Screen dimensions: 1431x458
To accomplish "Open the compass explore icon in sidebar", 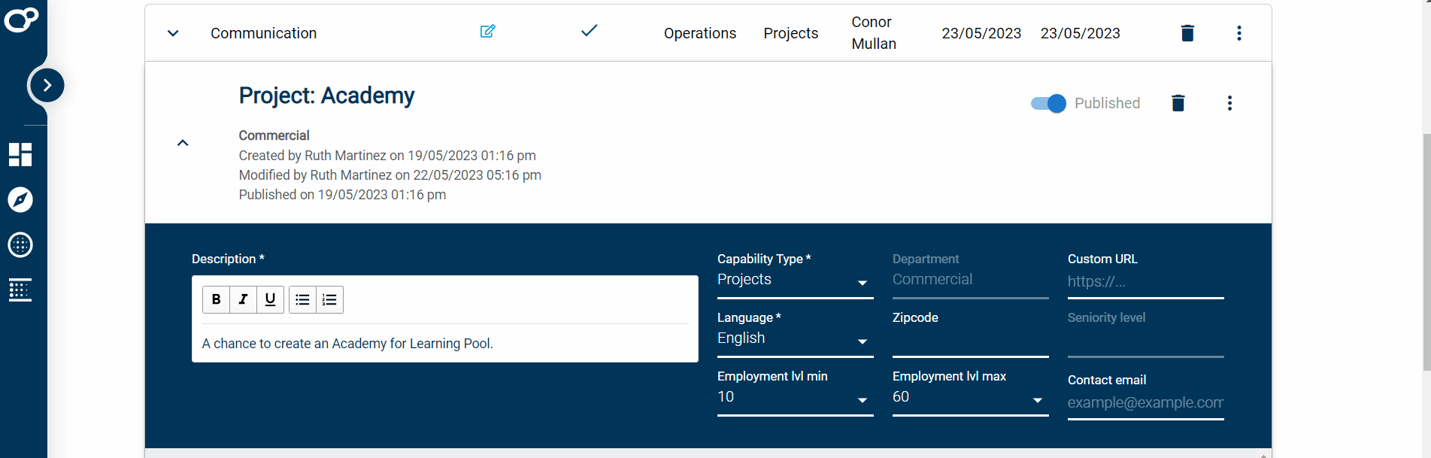I will coord(20,200).
